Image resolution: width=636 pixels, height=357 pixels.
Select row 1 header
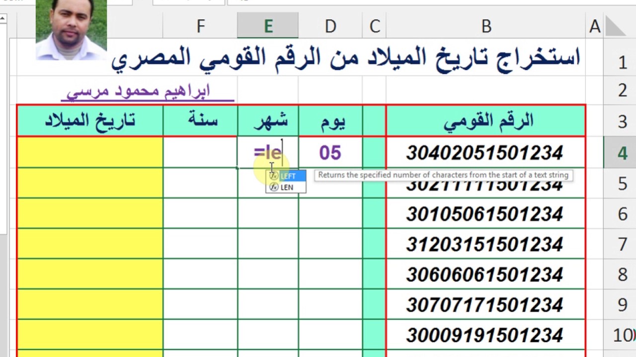pos(622,62)
